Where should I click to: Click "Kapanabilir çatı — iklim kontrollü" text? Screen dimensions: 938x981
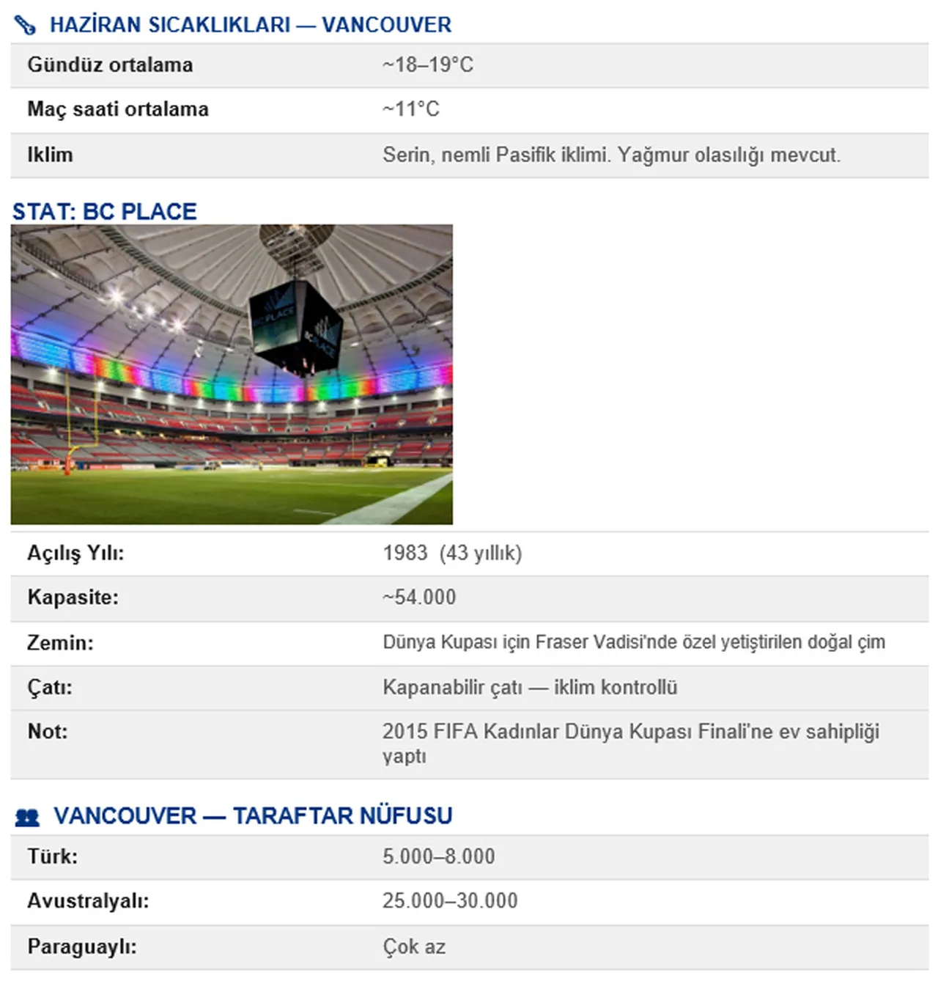[x=530, y=687]
